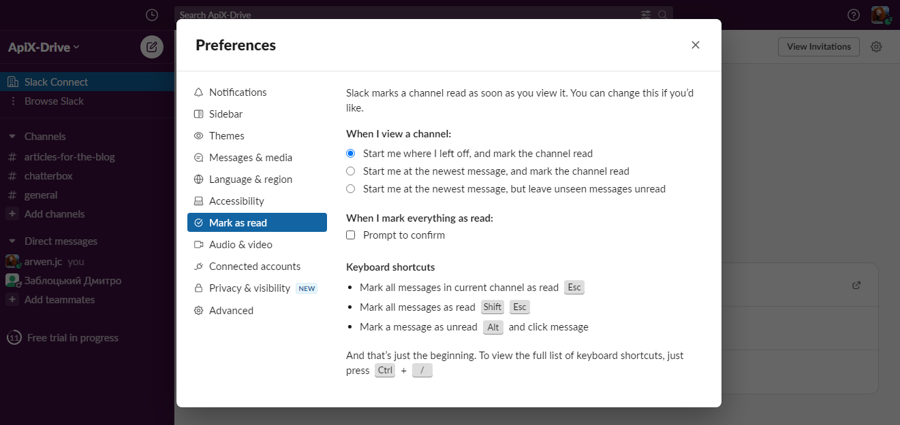
Task: Click the Search ApiX-Drive field
Action: (423, 14)
